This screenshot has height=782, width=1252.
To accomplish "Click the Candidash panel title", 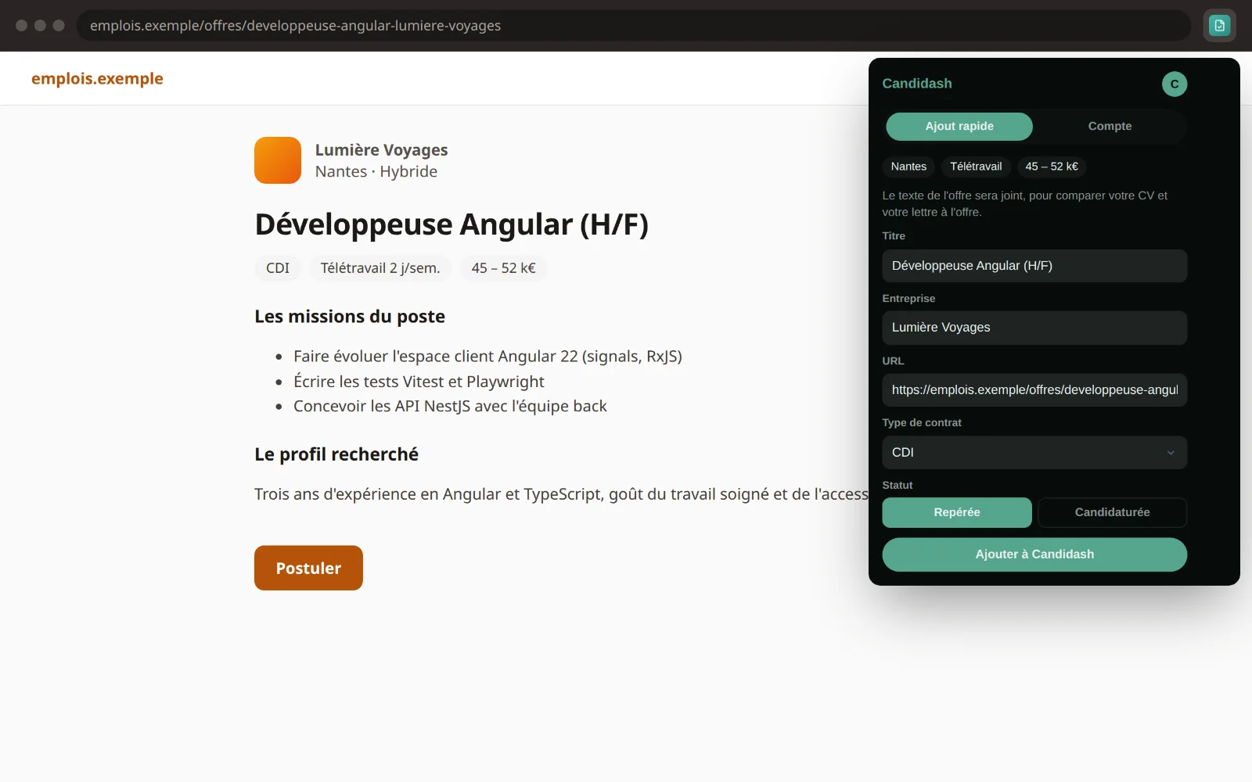I will click(917, 84).
